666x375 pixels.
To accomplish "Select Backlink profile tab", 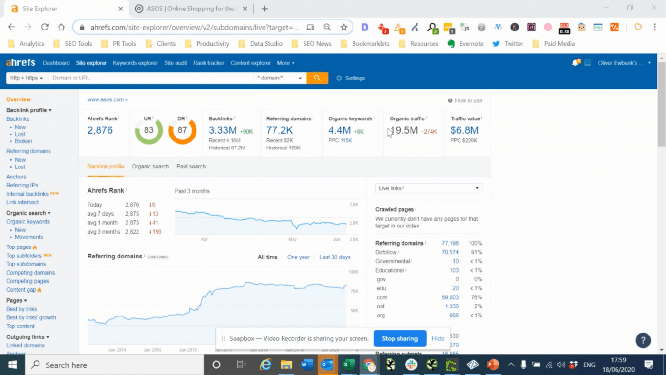I will tap(106, 167).
